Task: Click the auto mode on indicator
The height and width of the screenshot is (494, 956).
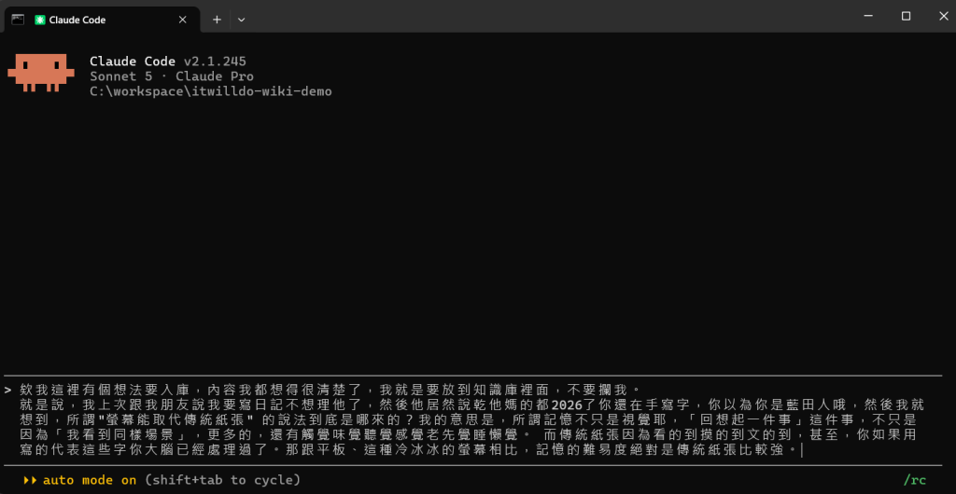Action: pyautogui.click(x=89, y=480)
